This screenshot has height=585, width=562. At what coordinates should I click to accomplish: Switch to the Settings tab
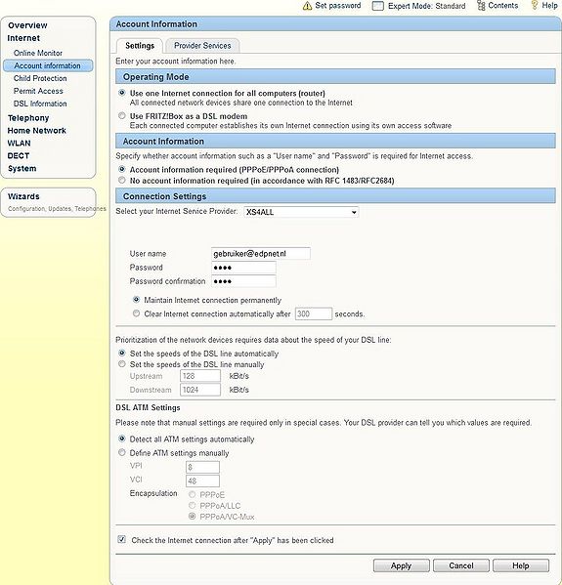pyautogui.click(x=140, y=46)
